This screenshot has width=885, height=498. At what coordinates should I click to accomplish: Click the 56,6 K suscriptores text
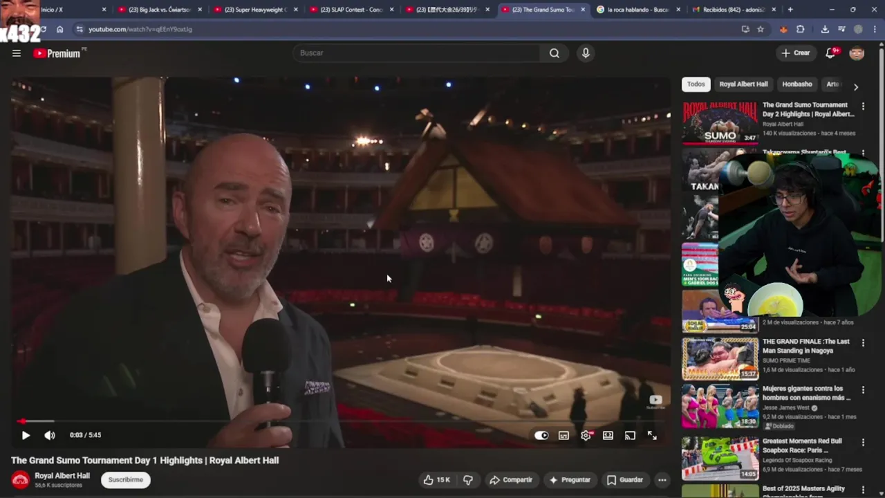click(x=58, y=485)
